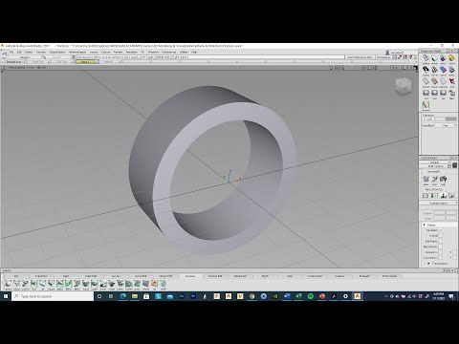Enable the Curvature U checkbox

[440, 258]
